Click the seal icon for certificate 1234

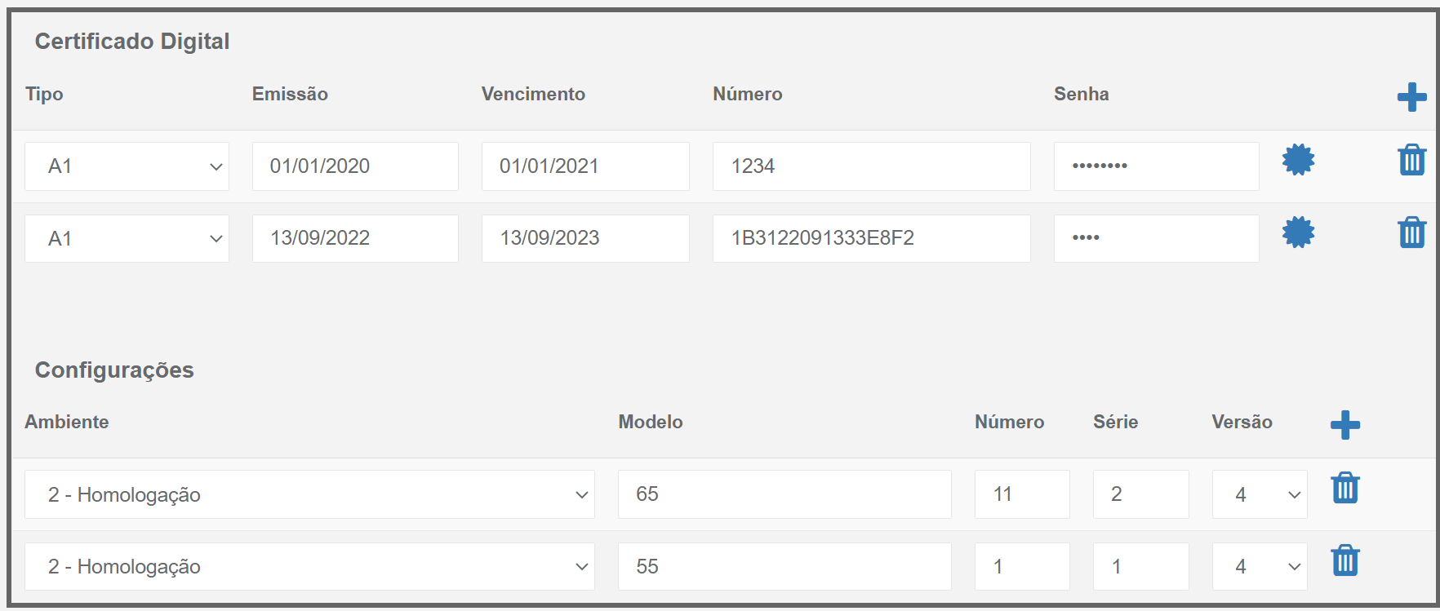click(1298, 160)
